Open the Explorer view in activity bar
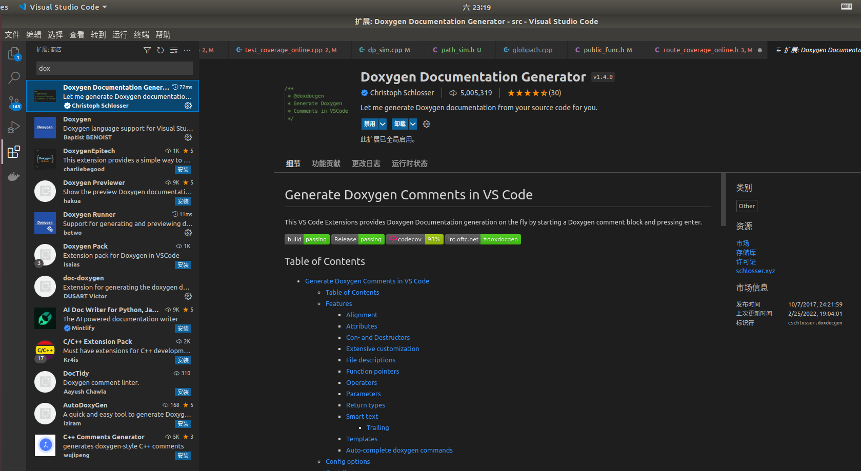This screenshot has height=471, width=861. pyautogui.click(x=14, y=53)
